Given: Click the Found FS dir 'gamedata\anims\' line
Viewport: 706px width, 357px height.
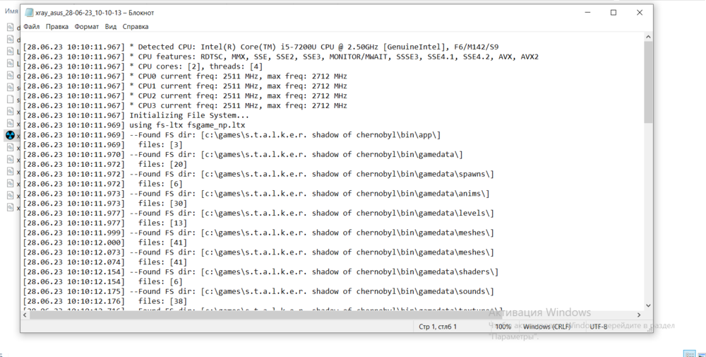Looking at the screenshot, I should pos(256,194).
